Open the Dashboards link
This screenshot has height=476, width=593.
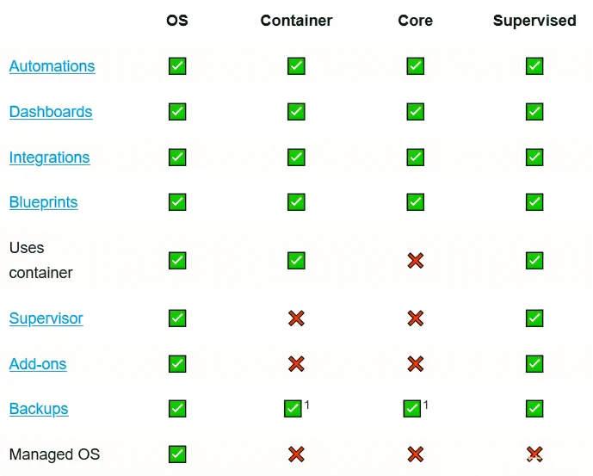[51, 112]
